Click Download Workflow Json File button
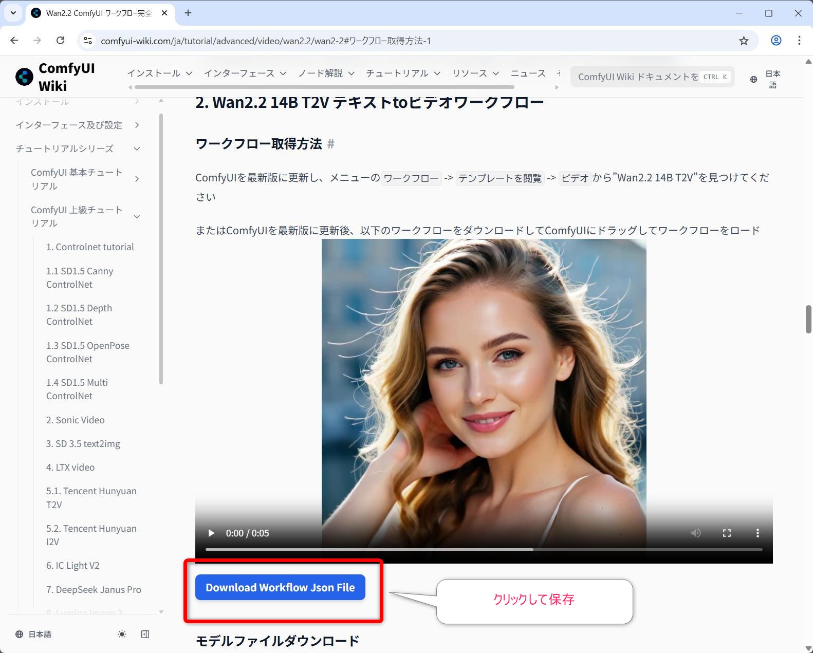This screenshot has width=813, height=653. click(x=280, y=587)
